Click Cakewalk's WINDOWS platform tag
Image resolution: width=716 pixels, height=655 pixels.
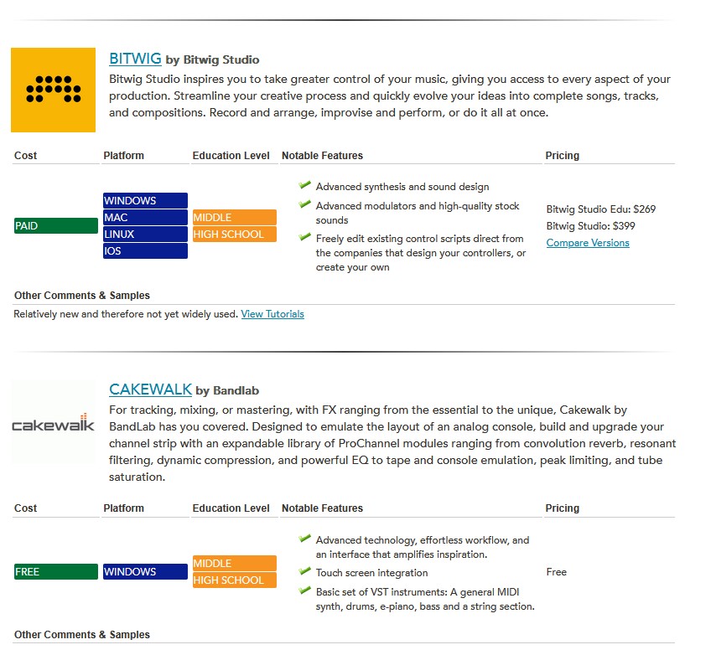145,571
